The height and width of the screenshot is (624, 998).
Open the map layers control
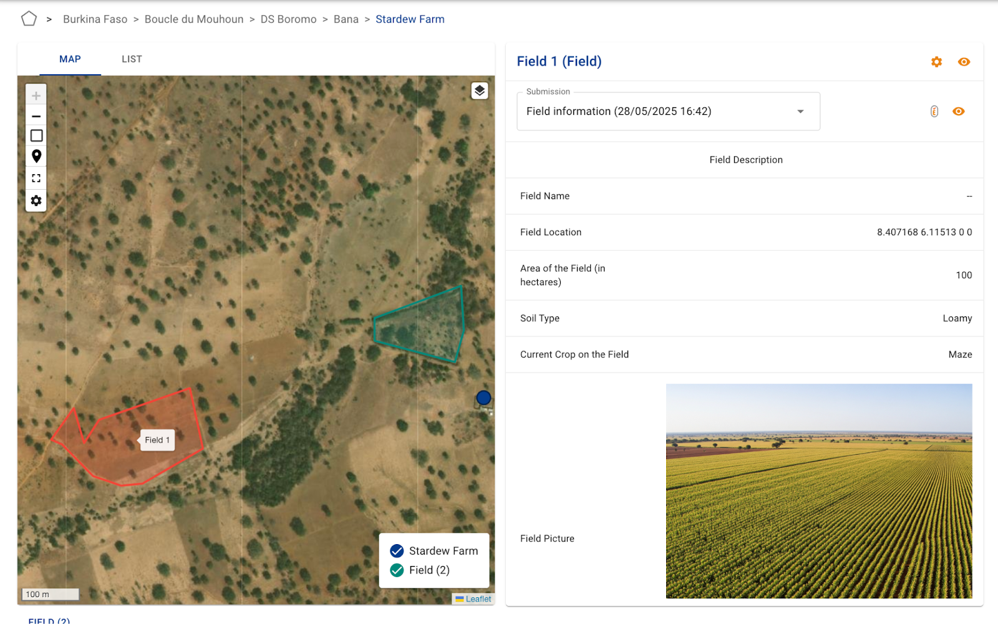[479, 91]
